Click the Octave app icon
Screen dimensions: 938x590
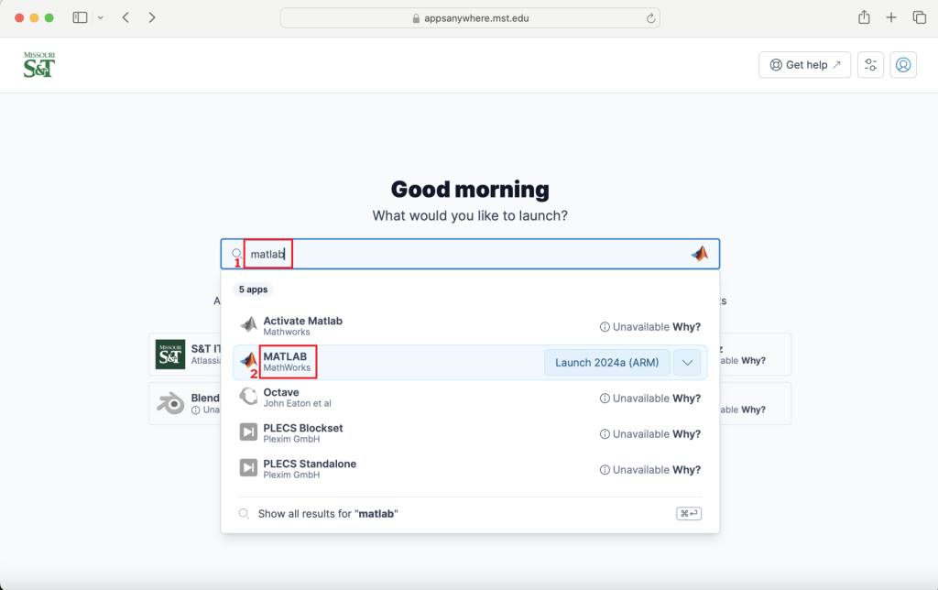pos(249,396)
